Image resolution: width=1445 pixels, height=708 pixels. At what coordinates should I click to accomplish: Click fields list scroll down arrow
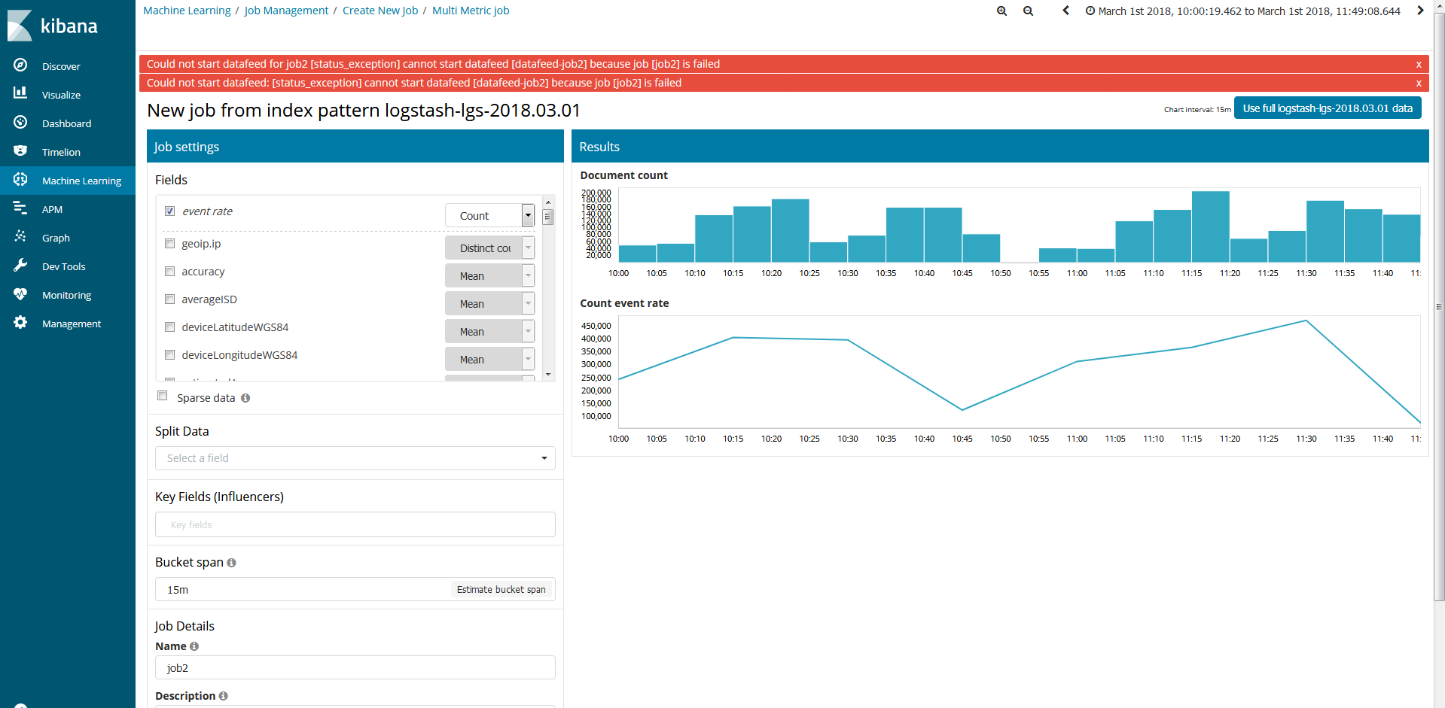point(548,375)
